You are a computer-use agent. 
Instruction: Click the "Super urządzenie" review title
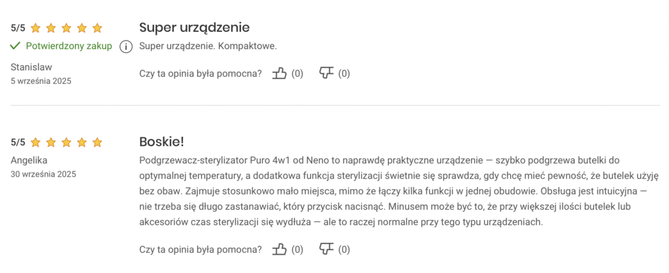(194, 27)
